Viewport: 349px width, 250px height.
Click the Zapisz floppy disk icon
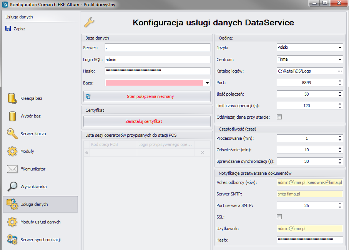8,28
